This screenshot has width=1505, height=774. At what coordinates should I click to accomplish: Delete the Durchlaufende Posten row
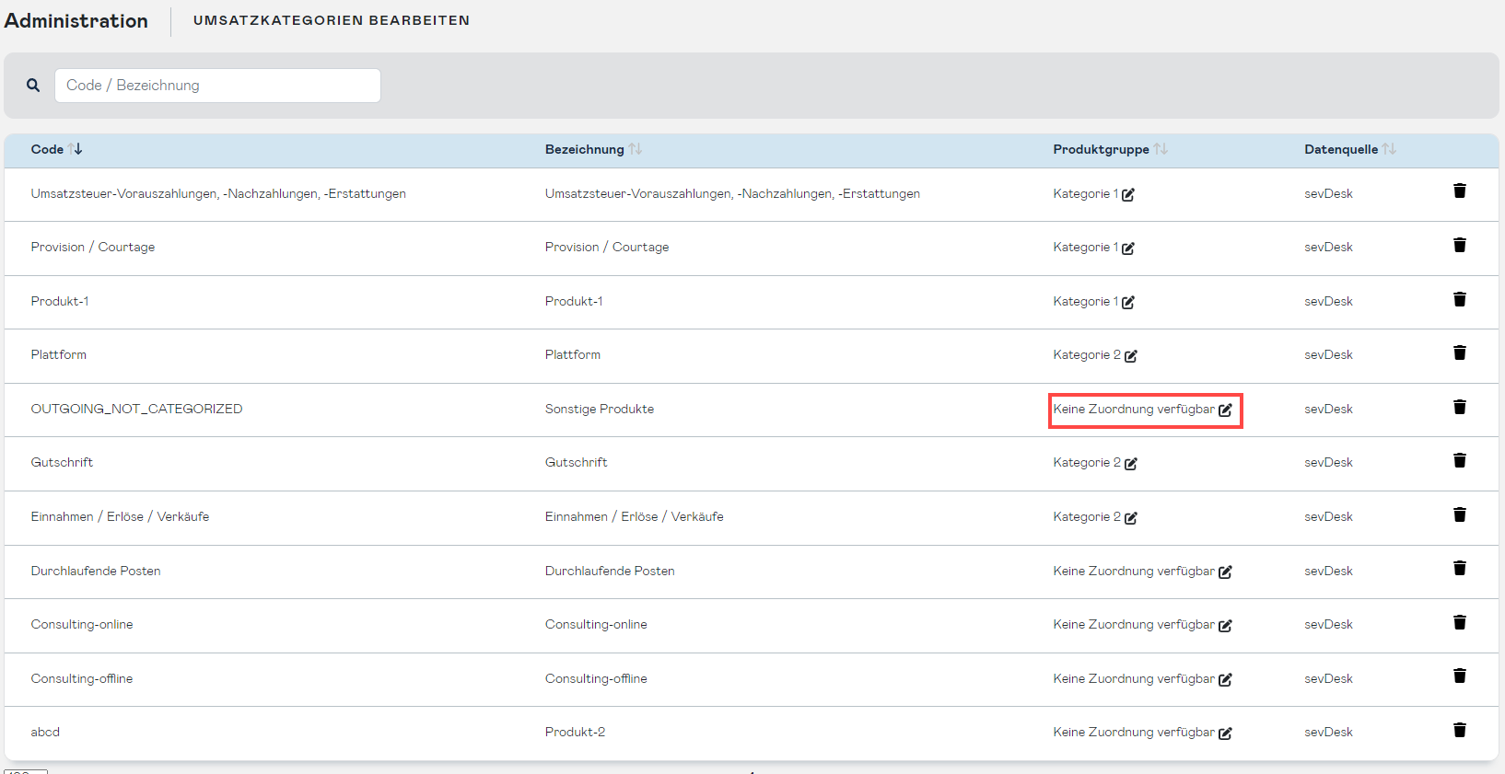(1460, 568)
